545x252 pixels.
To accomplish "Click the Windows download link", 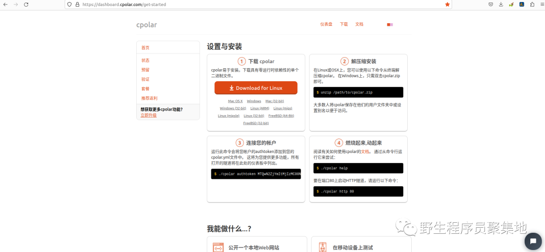I will pyautogui.click(x=254, y=101).
